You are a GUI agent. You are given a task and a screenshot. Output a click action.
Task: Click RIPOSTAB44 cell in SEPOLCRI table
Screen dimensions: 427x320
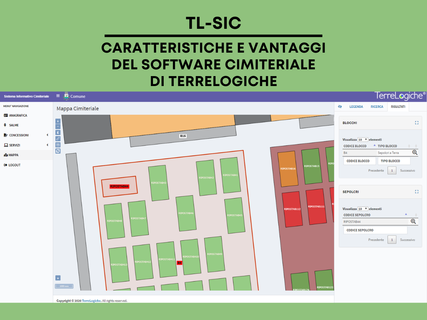coord(375,222)
